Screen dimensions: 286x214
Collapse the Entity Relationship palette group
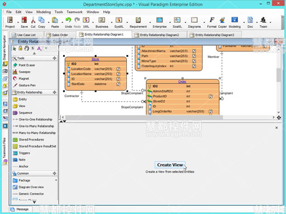(54, 92)
